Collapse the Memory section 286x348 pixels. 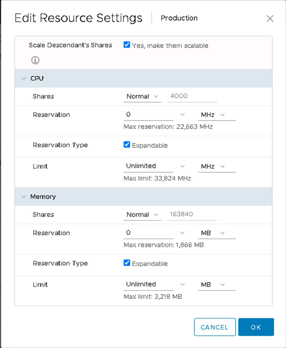24,197
